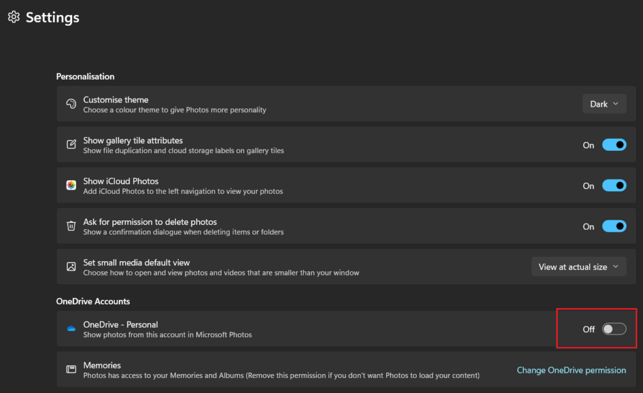Image resolution: width=643 pixels, height=393 pixels.
Task: Click the trash bin icon beside delete permission
Action: [x=71, y=226]
